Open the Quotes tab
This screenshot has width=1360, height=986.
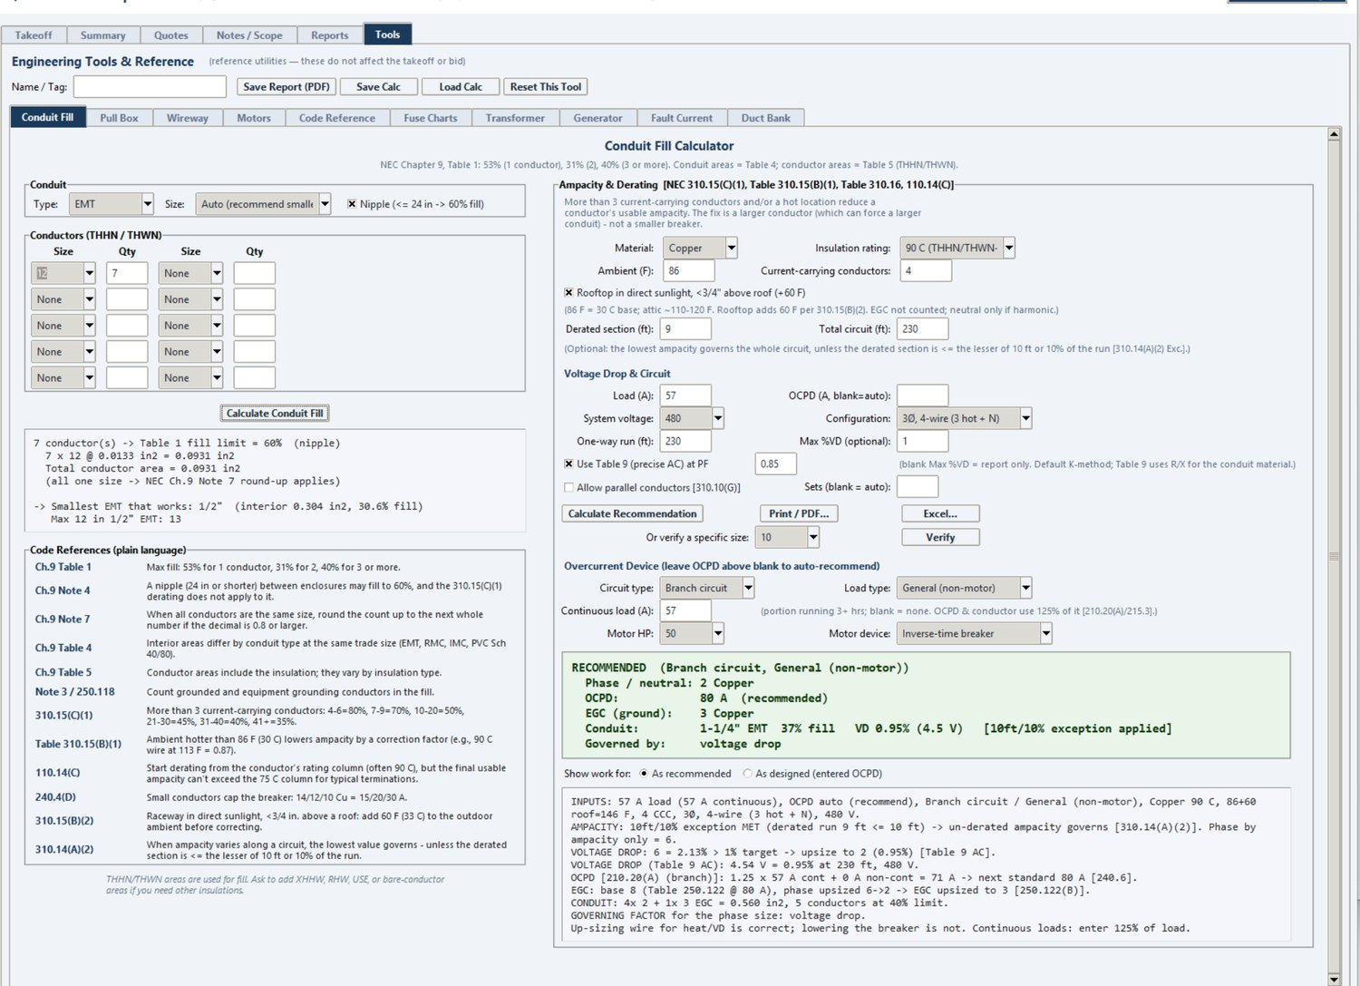click(x=171, y=35)
